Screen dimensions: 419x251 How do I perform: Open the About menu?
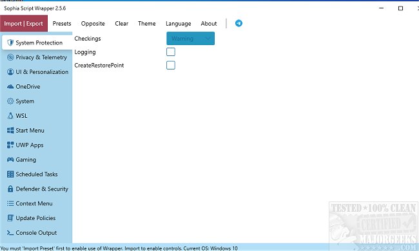[209, 23]
